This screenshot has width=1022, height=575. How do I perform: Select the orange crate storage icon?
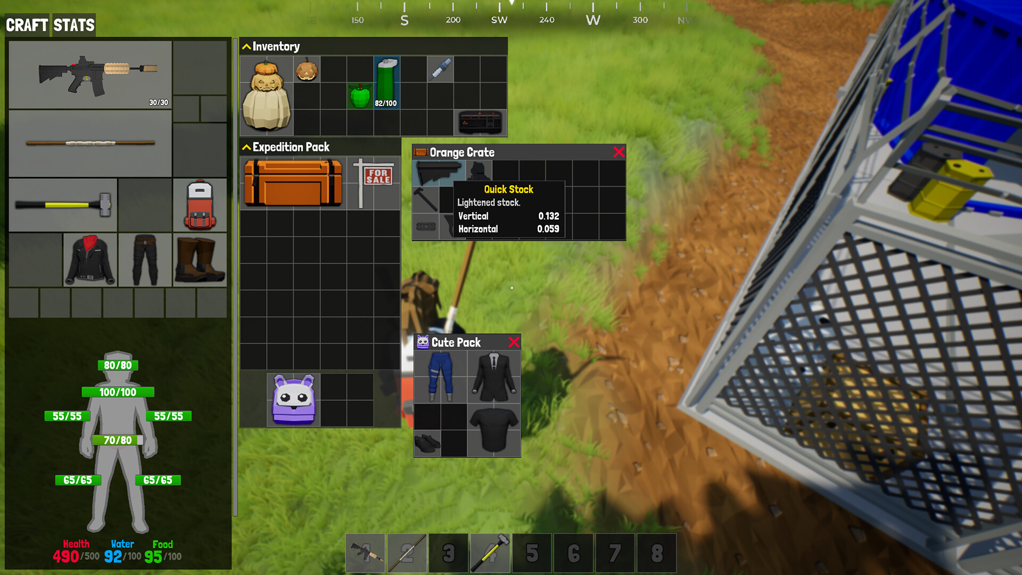pyautogui.click(x=420, y=152)
